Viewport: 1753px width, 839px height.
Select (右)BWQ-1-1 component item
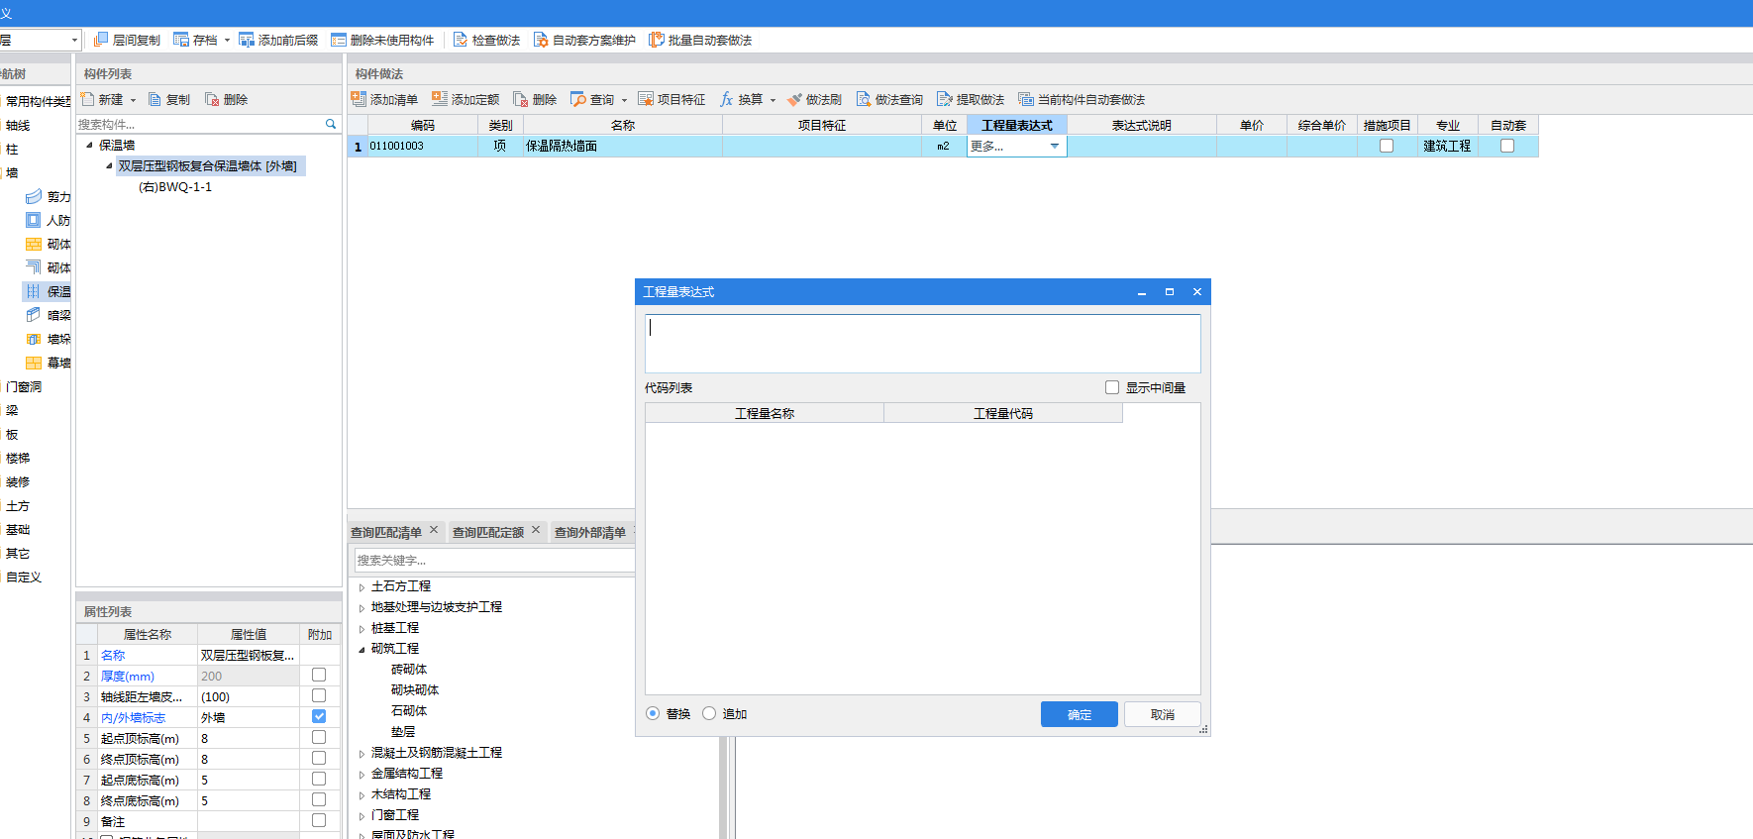[x=175, y=186]
